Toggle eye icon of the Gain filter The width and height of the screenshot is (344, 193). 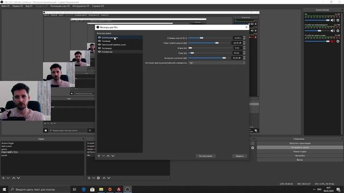coord(99,41)
